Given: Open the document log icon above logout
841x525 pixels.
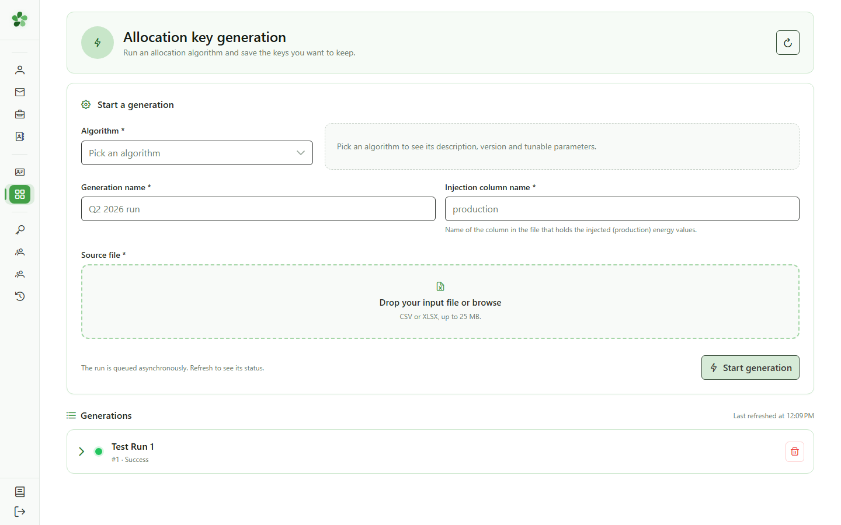Looking at the screenshot, I should (20, 492).
